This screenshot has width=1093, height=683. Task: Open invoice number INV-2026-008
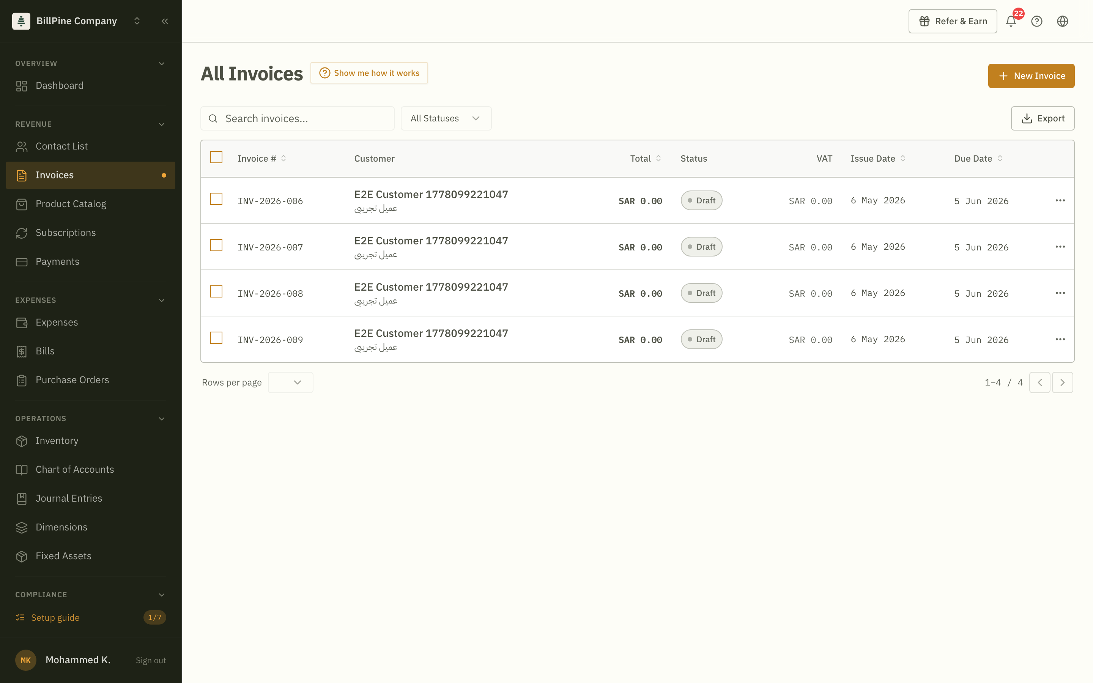click(x=270, y=294)
